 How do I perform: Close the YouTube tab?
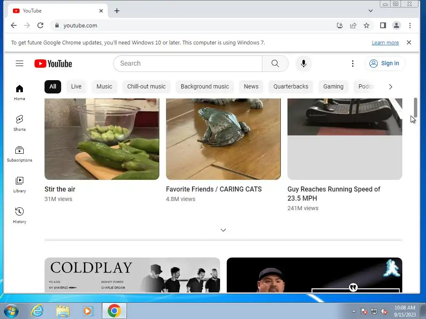pos(101,11)
